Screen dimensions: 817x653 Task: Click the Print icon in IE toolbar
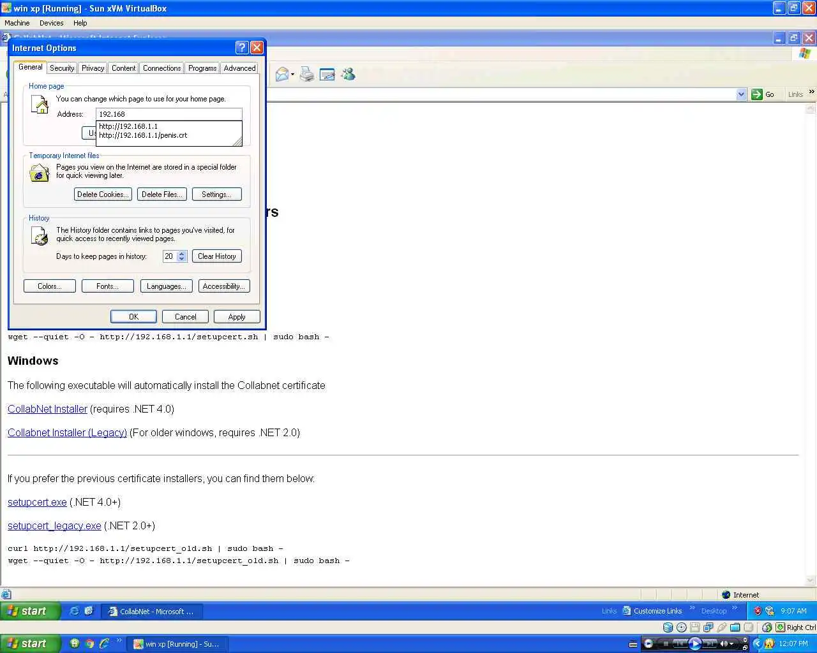click(307, 75)
